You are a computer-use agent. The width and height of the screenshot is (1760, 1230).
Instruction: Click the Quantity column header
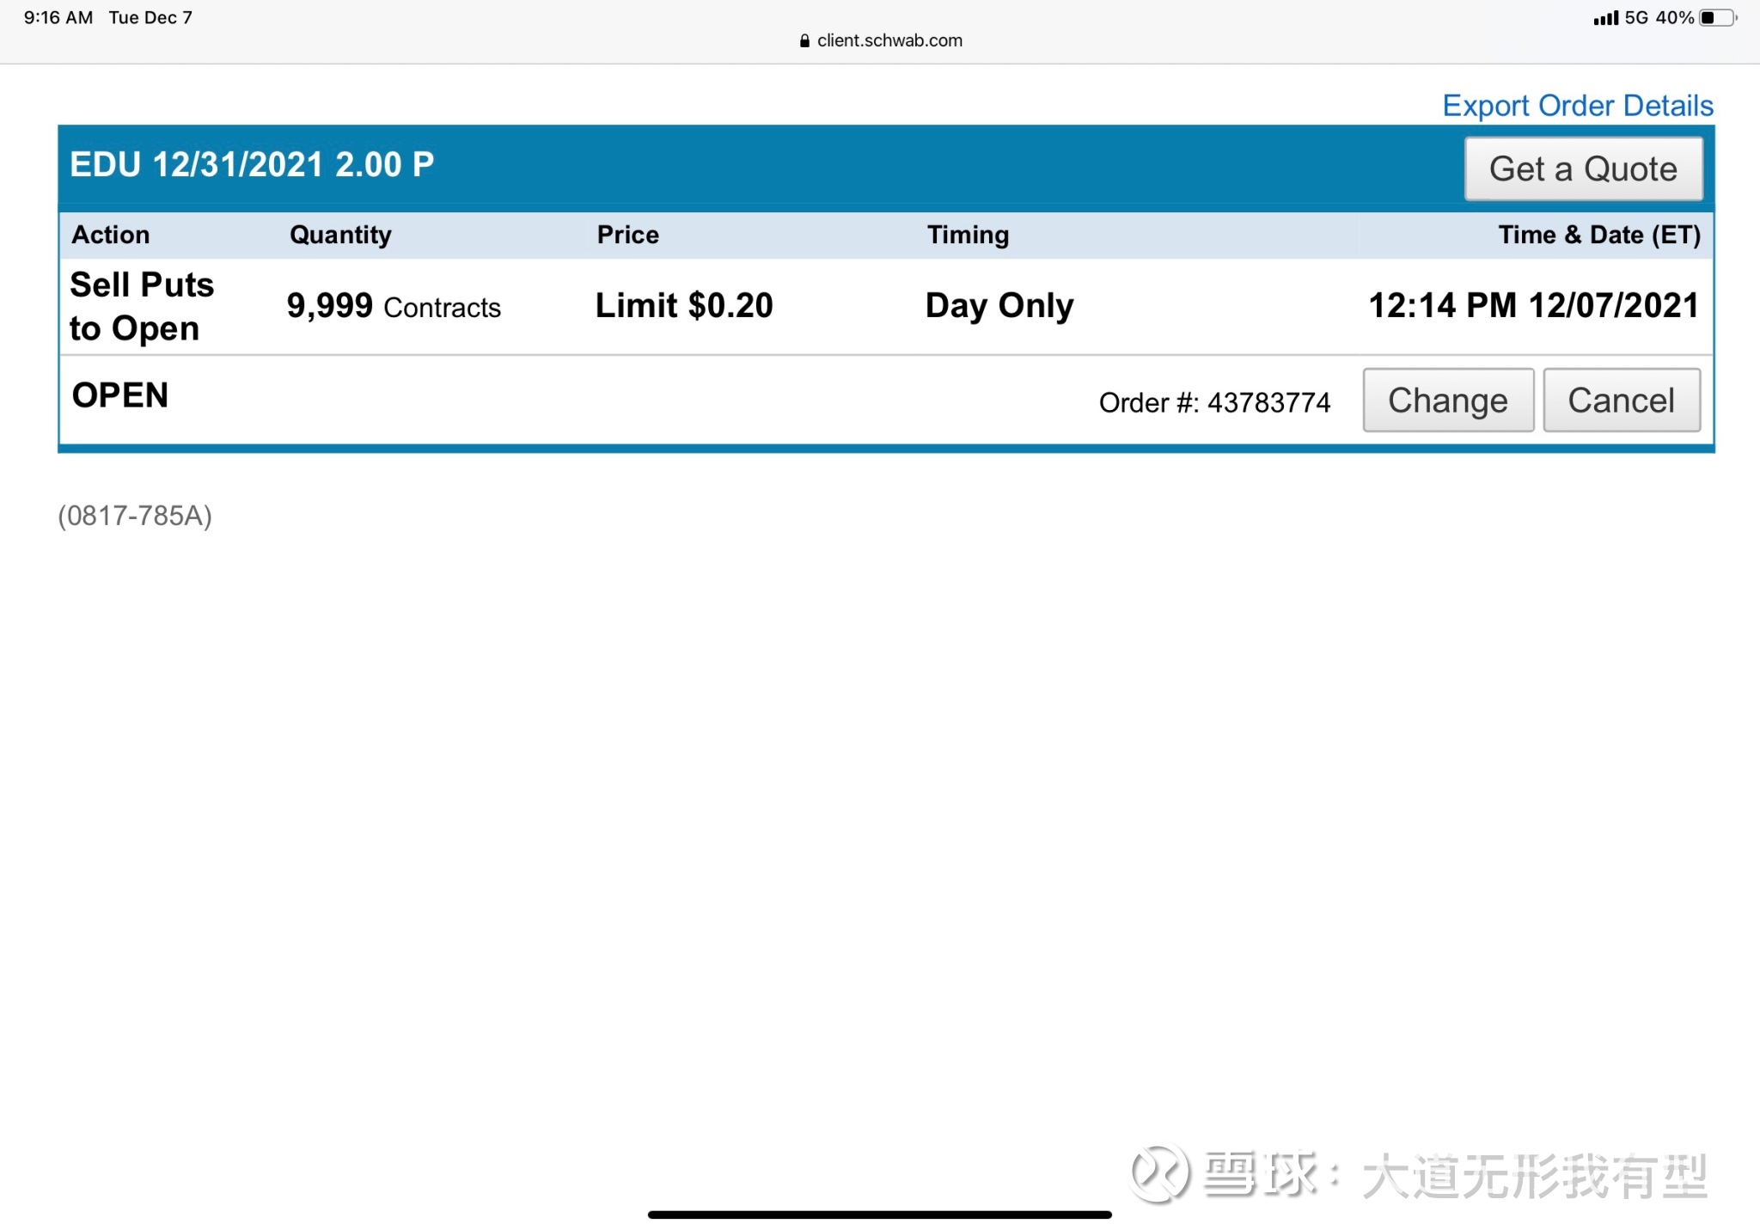(x=340, y=235)
